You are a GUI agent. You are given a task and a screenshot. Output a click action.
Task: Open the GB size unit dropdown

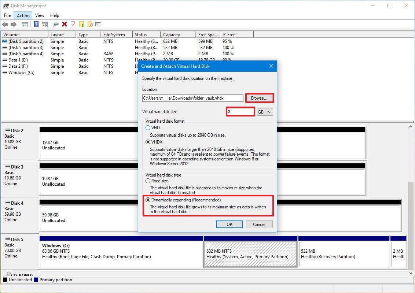pyautogui.click(x=265, y=111)
